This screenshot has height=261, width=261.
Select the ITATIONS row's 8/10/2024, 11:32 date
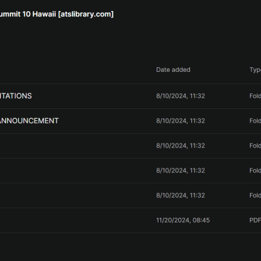[x=181, y=96]
